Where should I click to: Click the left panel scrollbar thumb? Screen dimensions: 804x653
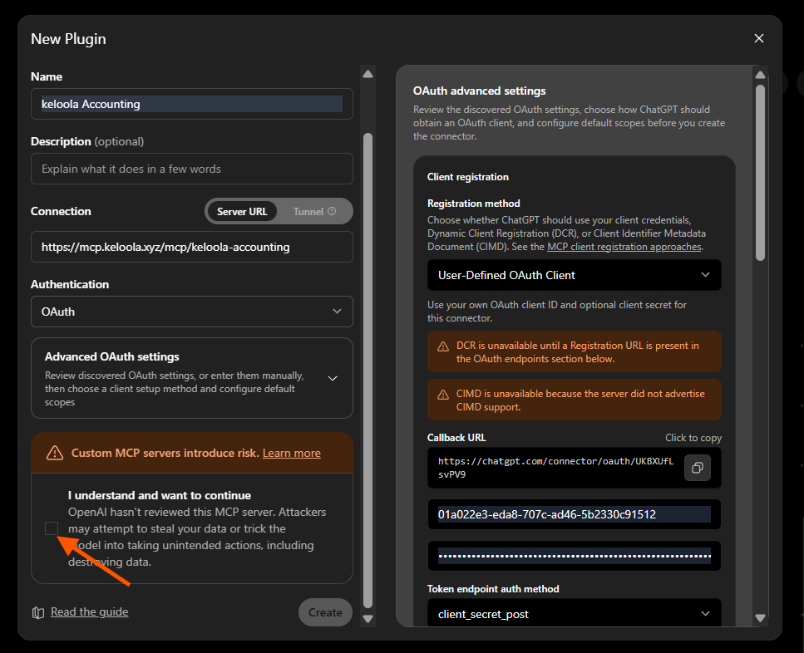[x=367, y=371]
